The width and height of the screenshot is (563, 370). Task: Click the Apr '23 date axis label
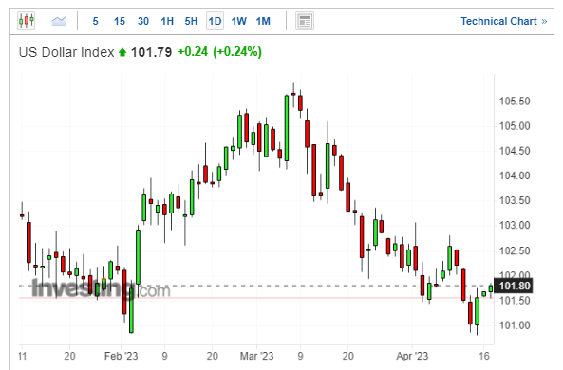click(412, 356)
